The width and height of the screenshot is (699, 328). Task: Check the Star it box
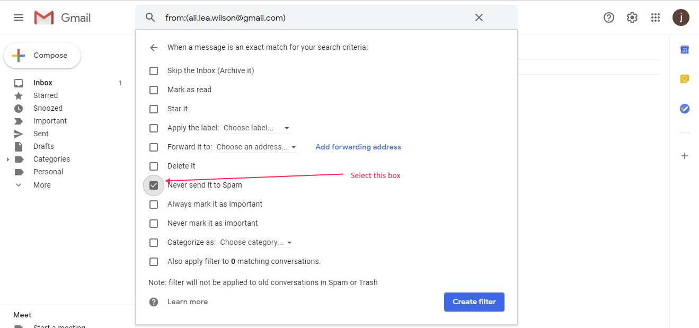point(154,109)
